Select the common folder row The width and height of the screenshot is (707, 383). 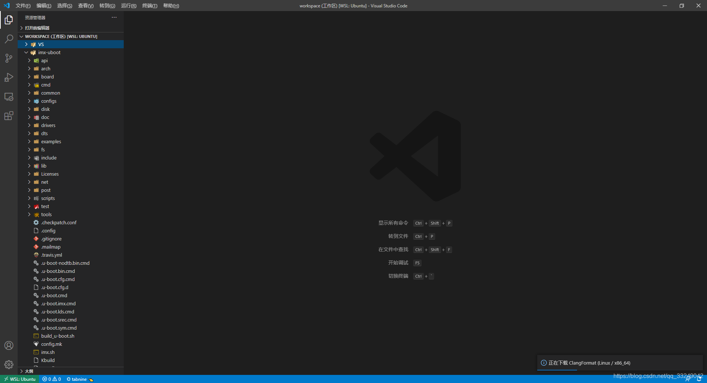71,93
